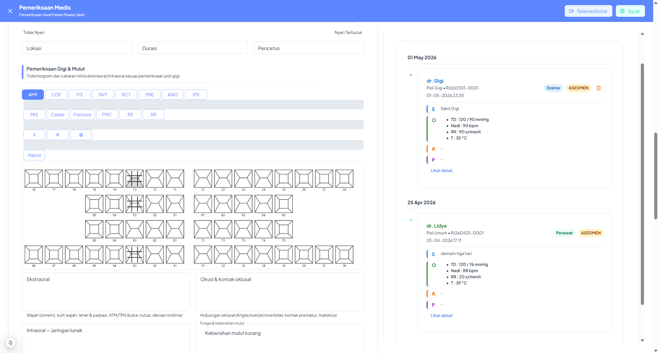Toggle the AMF condition option
Image resolution: width=658 pixels, height=353 pixels.
(33, 95)
